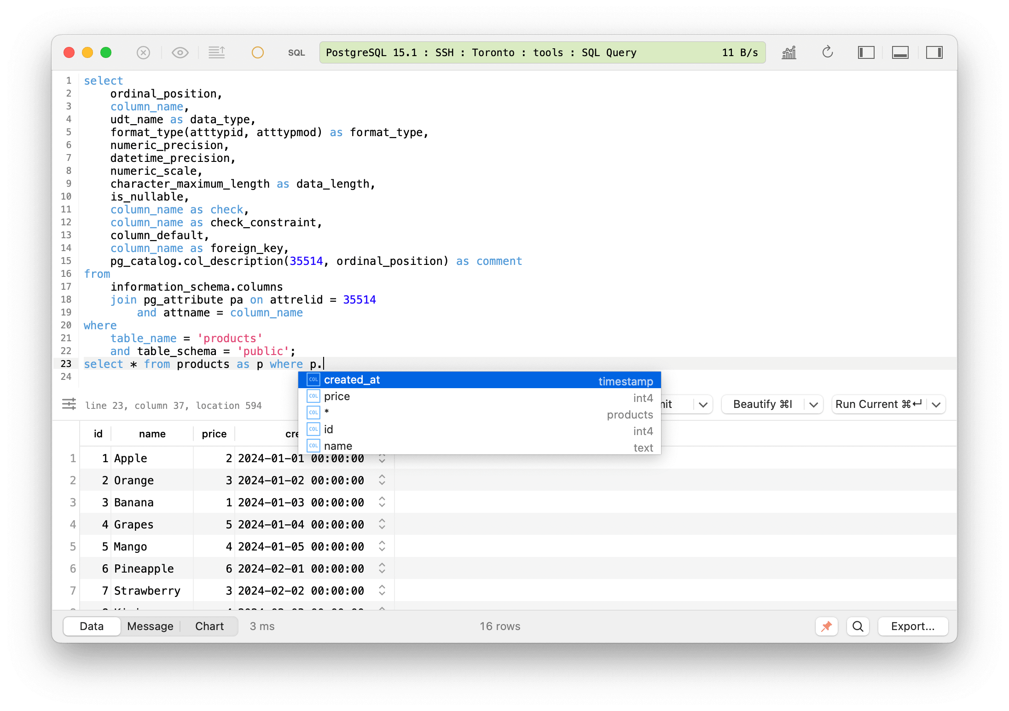
Task: Pin the results panel
Action: (827, 626)
